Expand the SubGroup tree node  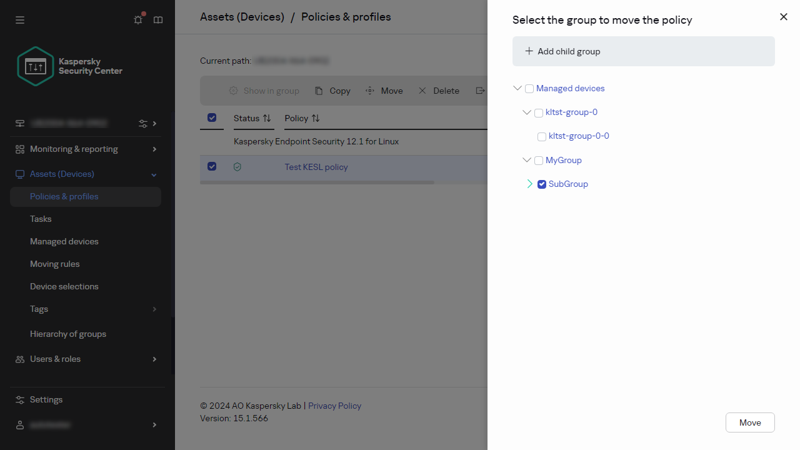pos(530,184)
